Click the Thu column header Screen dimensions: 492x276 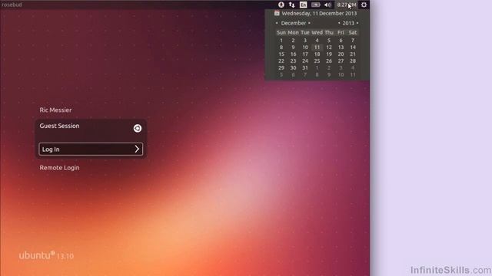pos(329,32)
